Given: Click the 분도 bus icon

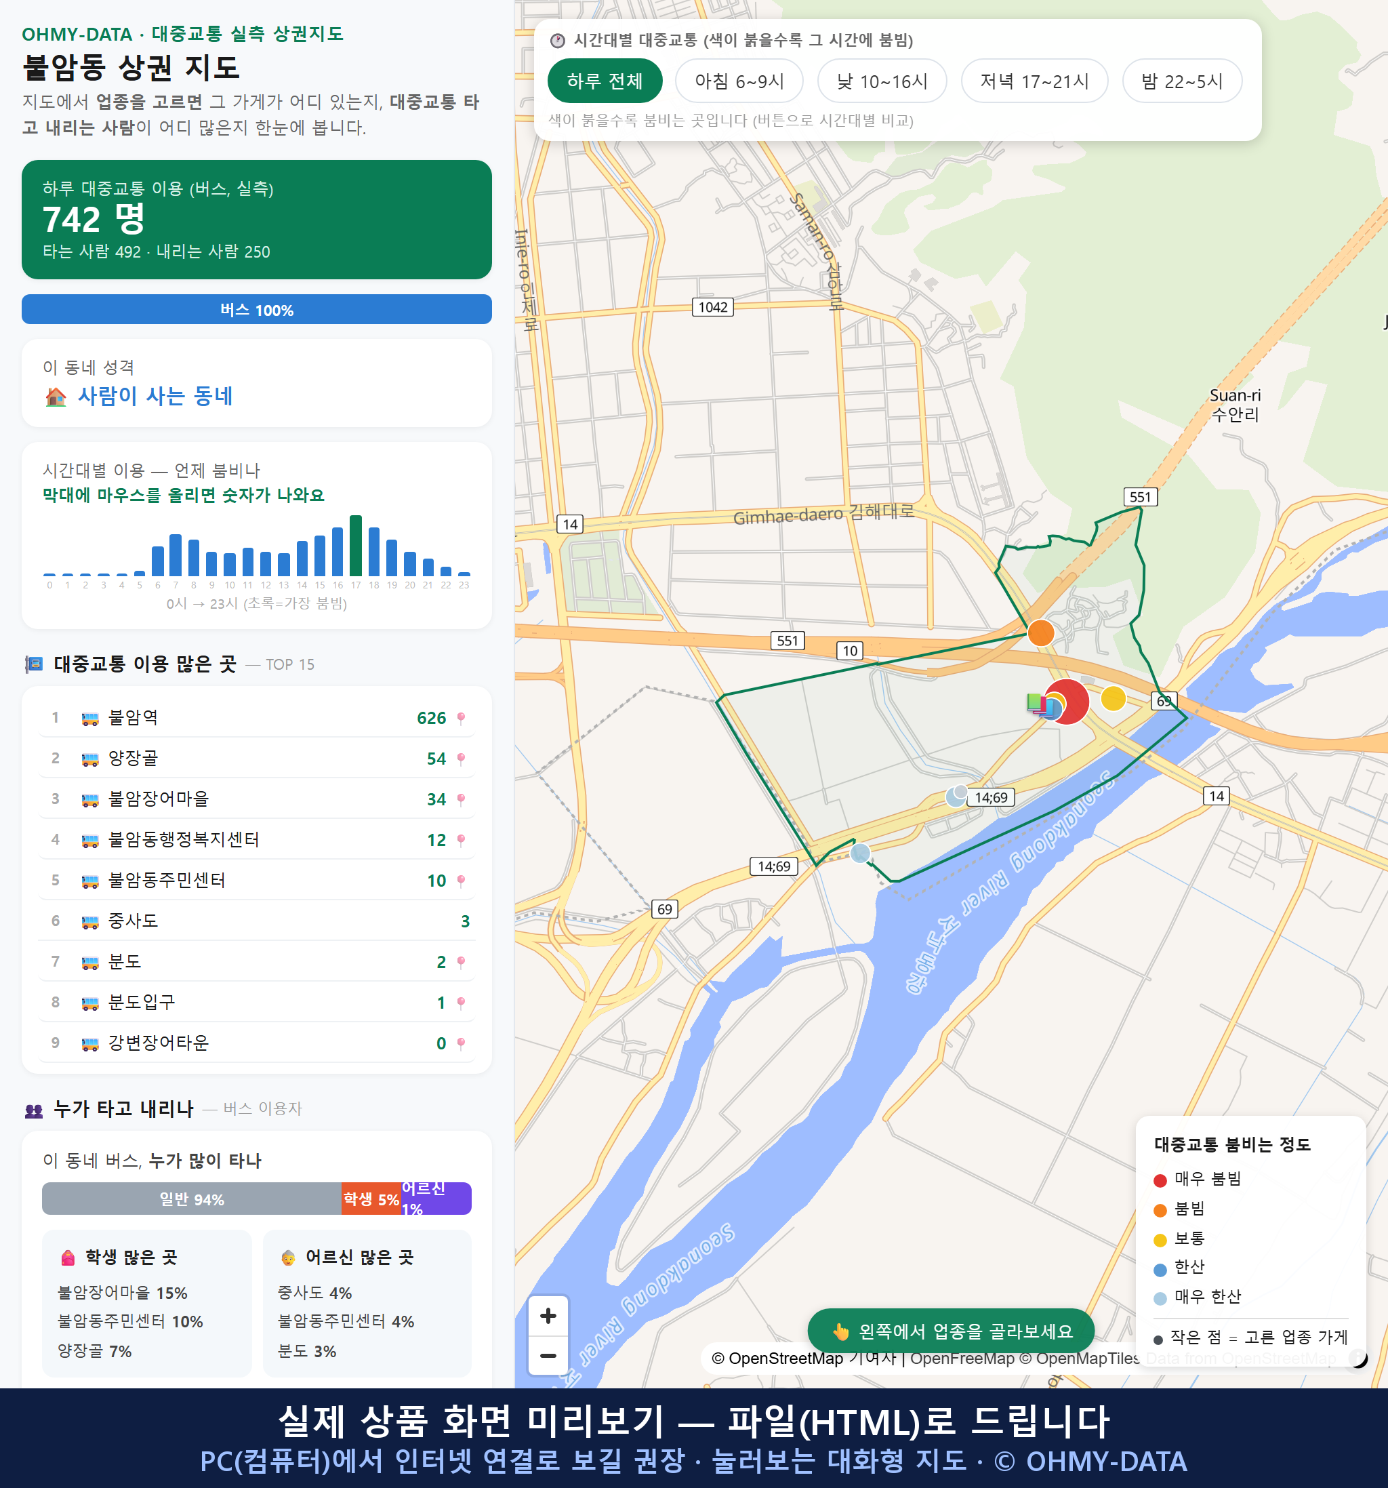Looking at the screenshot, I should [89, 962].
